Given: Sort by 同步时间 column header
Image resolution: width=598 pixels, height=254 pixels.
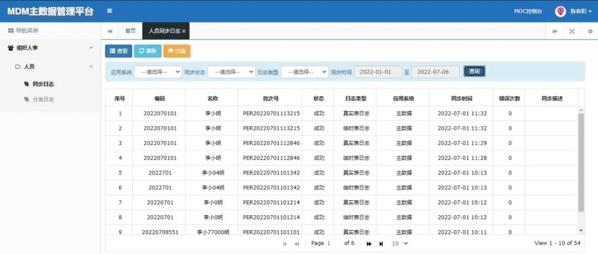Looking at the screenshot, I should [x=461, y=98].
